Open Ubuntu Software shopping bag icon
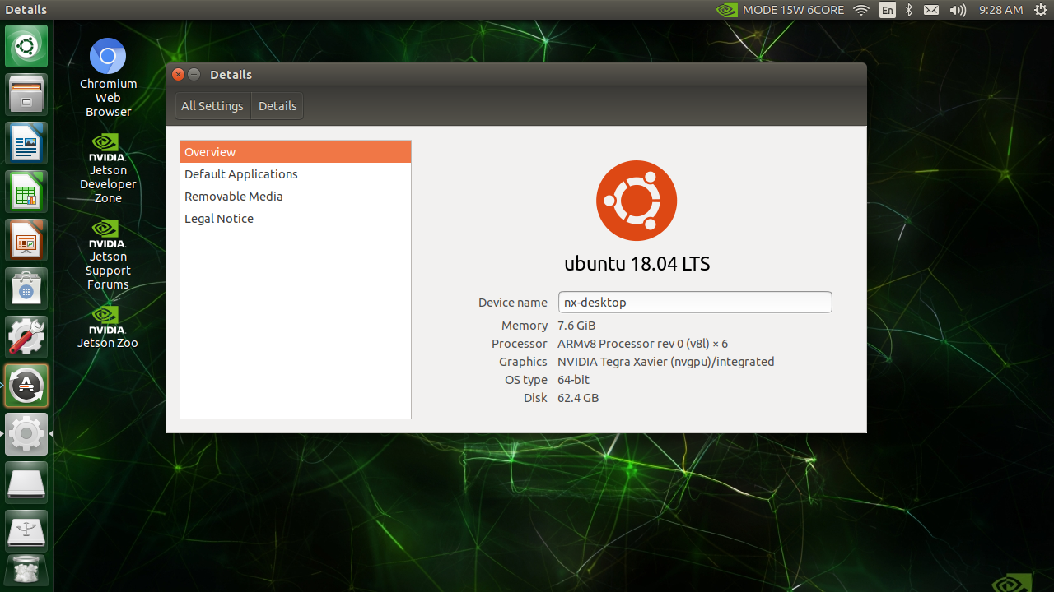This screenshot has width=1054, height=592. pyautogui.click(x=26, y=289)
